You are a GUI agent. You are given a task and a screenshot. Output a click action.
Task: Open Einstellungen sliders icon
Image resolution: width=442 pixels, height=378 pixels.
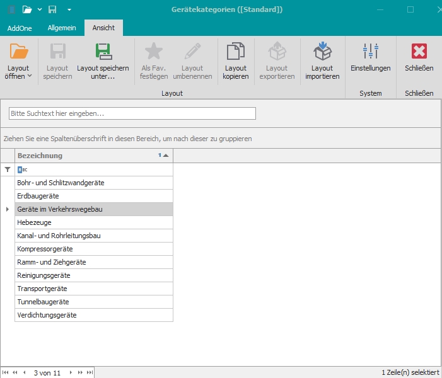(370, 52)
